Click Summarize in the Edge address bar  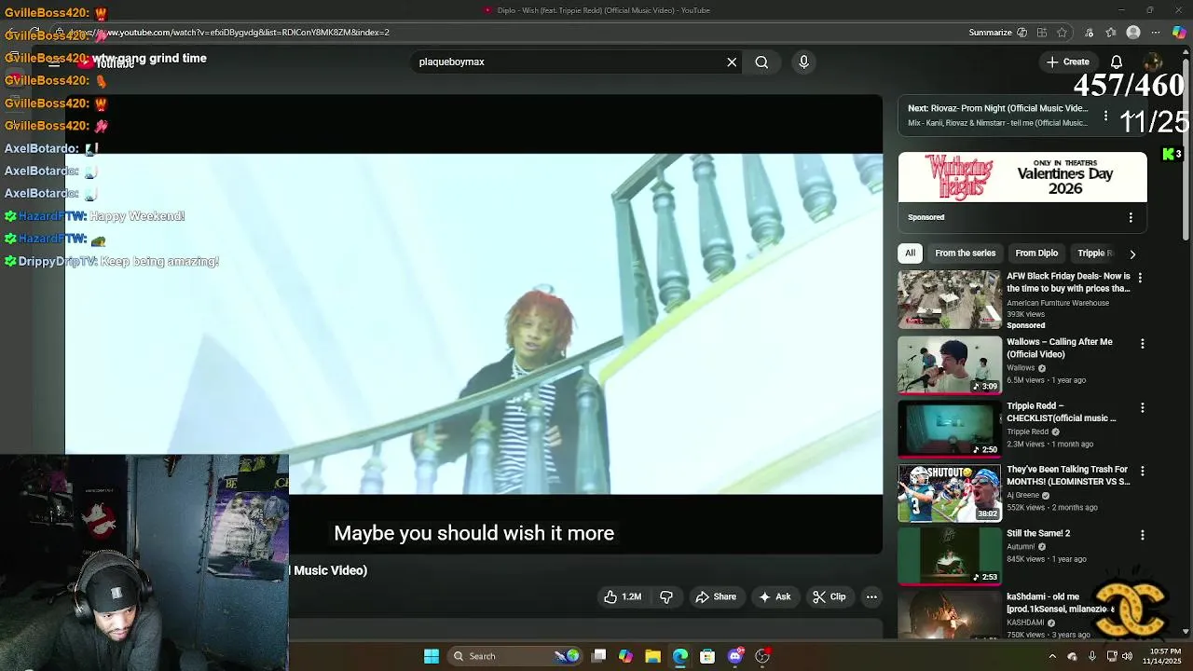tap(997, 33)
